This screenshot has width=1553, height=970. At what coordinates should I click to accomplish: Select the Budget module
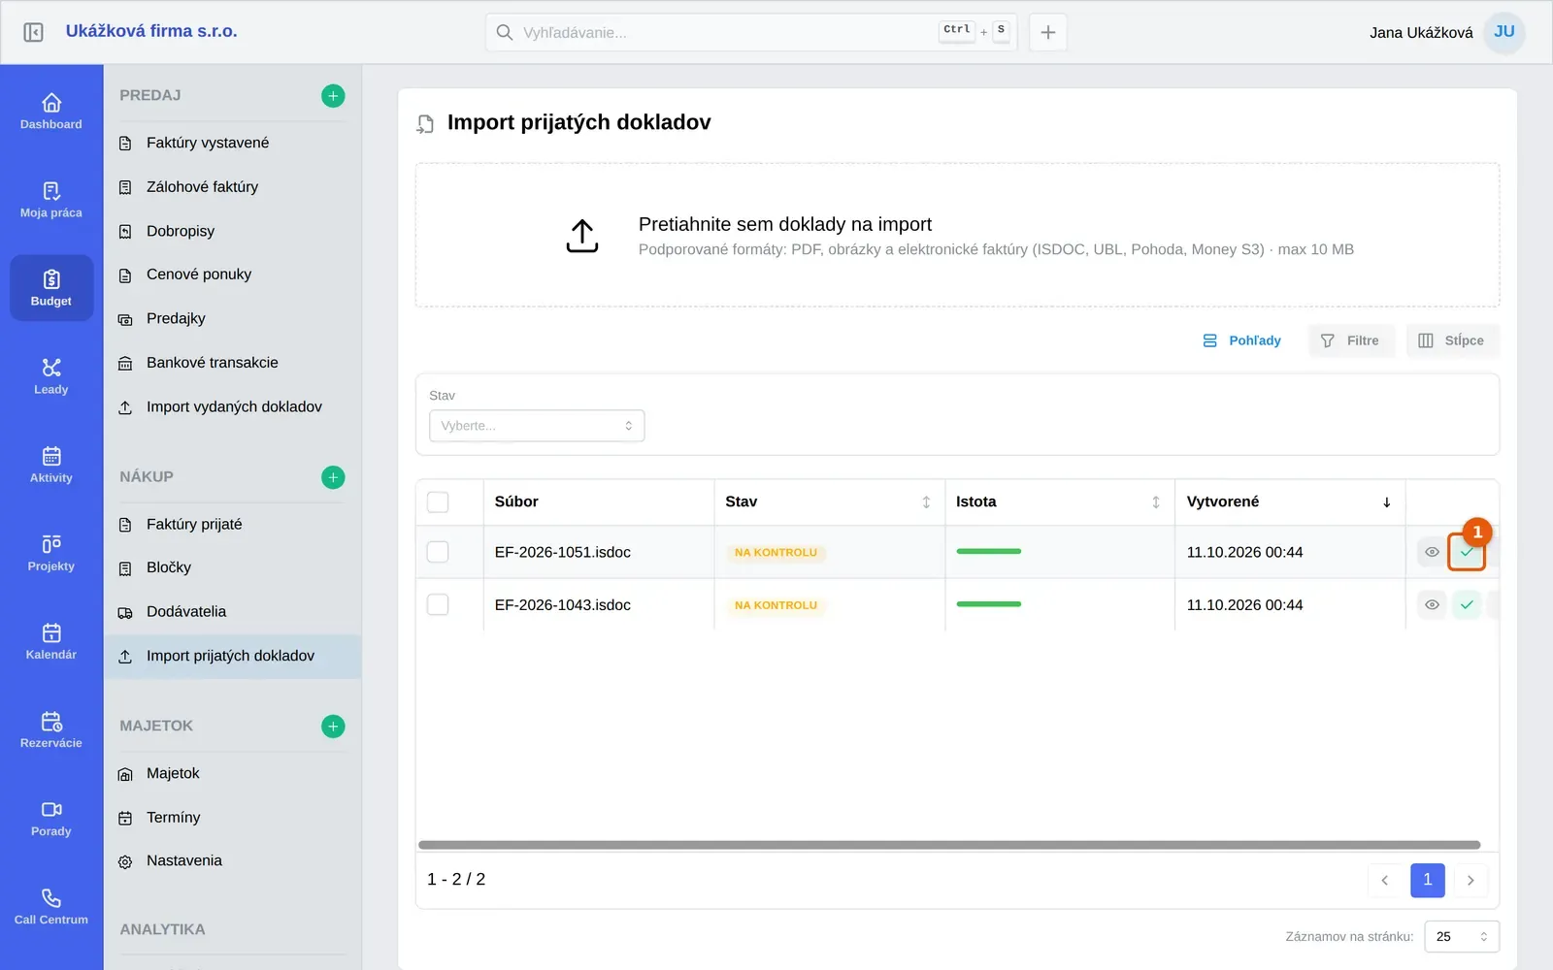click(51, 288)
